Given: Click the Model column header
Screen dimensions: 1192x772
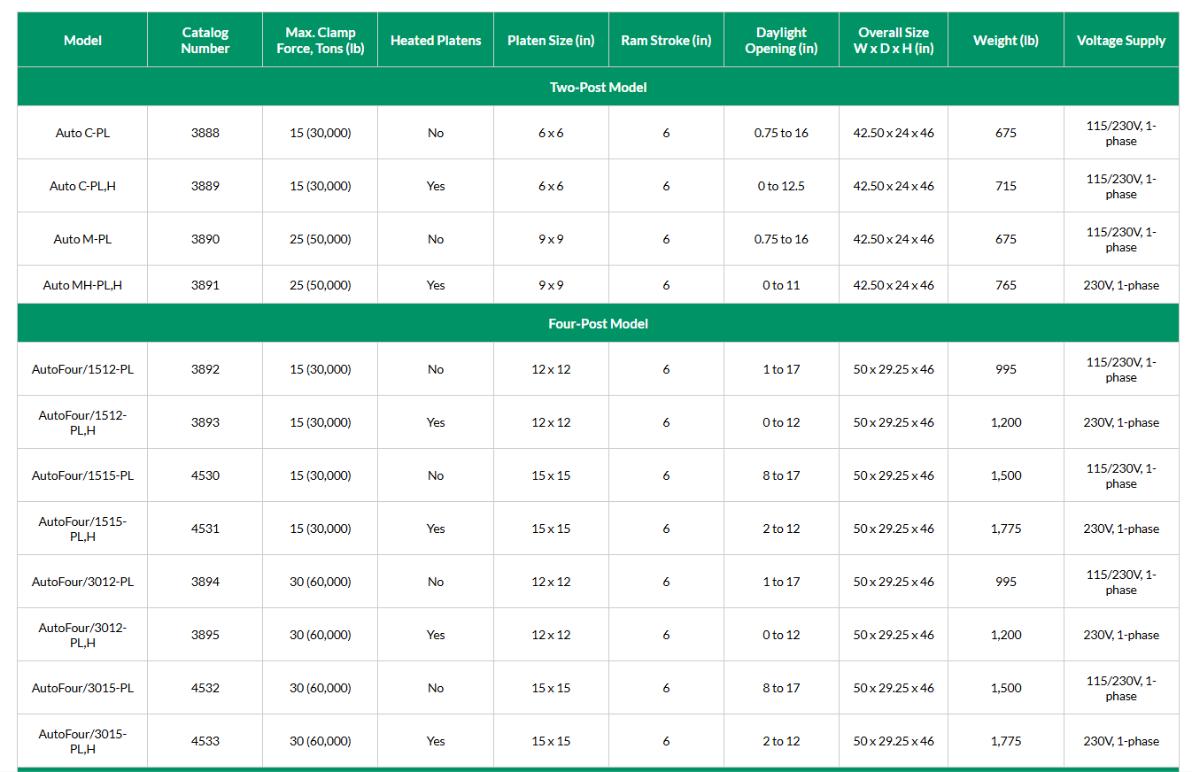Looking at the screenshot, I should 82,40.
